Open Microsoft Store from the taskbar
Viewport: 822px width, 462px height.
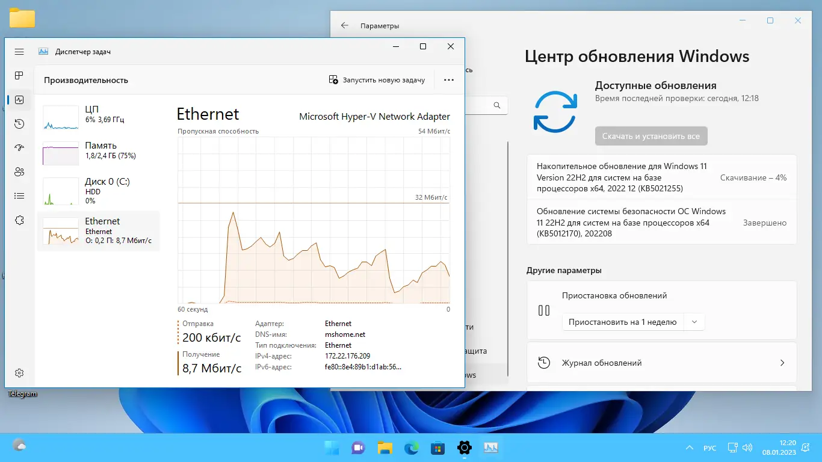[x=437, y=448]
